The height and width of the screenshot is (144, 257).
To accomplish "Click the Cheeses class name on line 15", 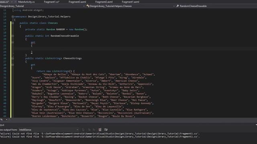I will [x=53, y=23].
